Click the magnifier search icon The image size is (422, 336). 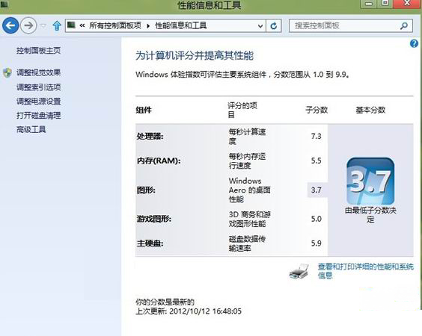click(404, 26)
